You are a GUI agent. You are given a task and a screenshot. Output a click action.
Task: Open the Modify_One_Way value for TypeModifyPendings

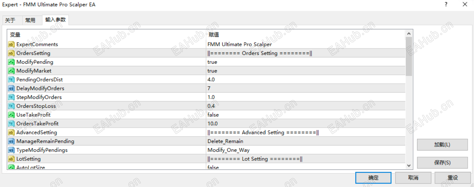[229, 150]
